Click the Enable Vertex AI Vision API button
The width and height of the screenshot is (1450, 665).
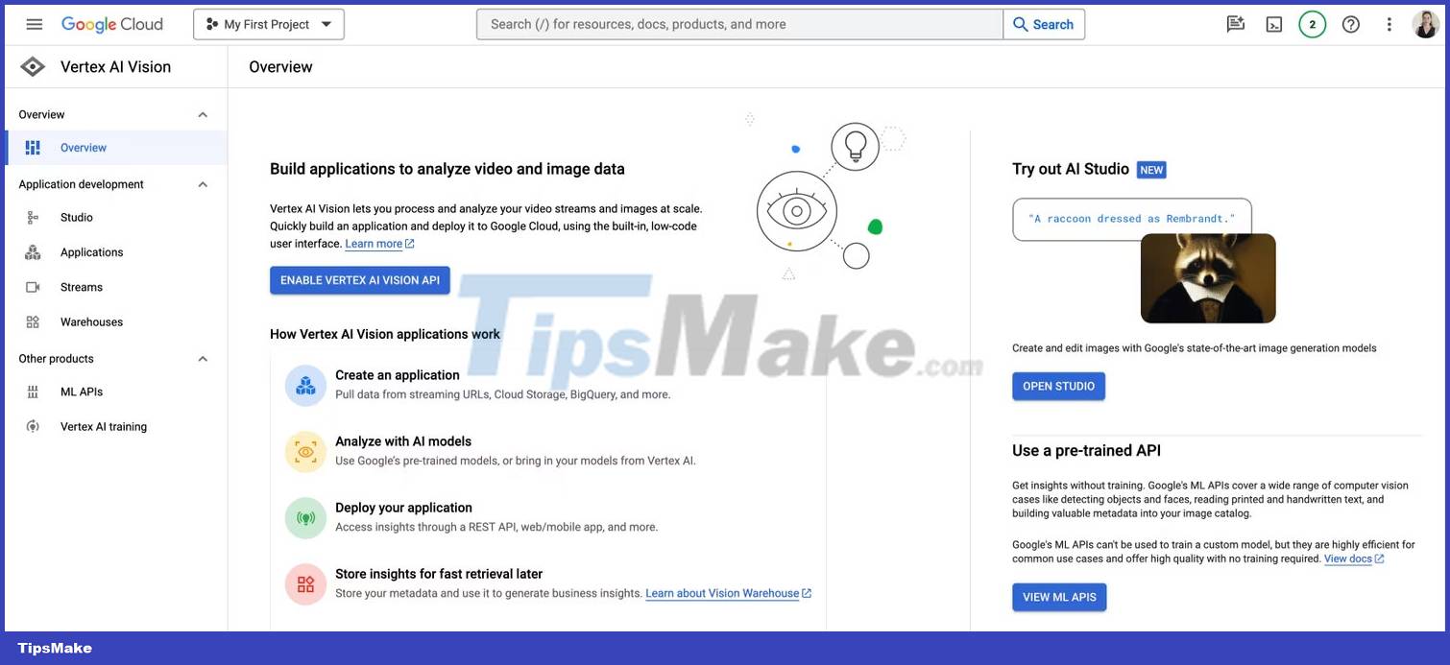pyautogui.click(x=360, y=280)
